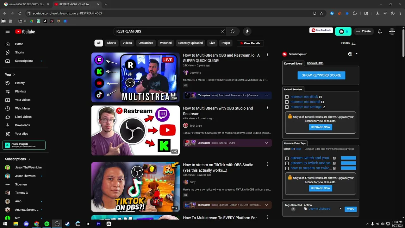The height and width of the screenshot is (228, 405).
Task: Click the COPY button
Action: pyautogui.click(x=351, y=209)
